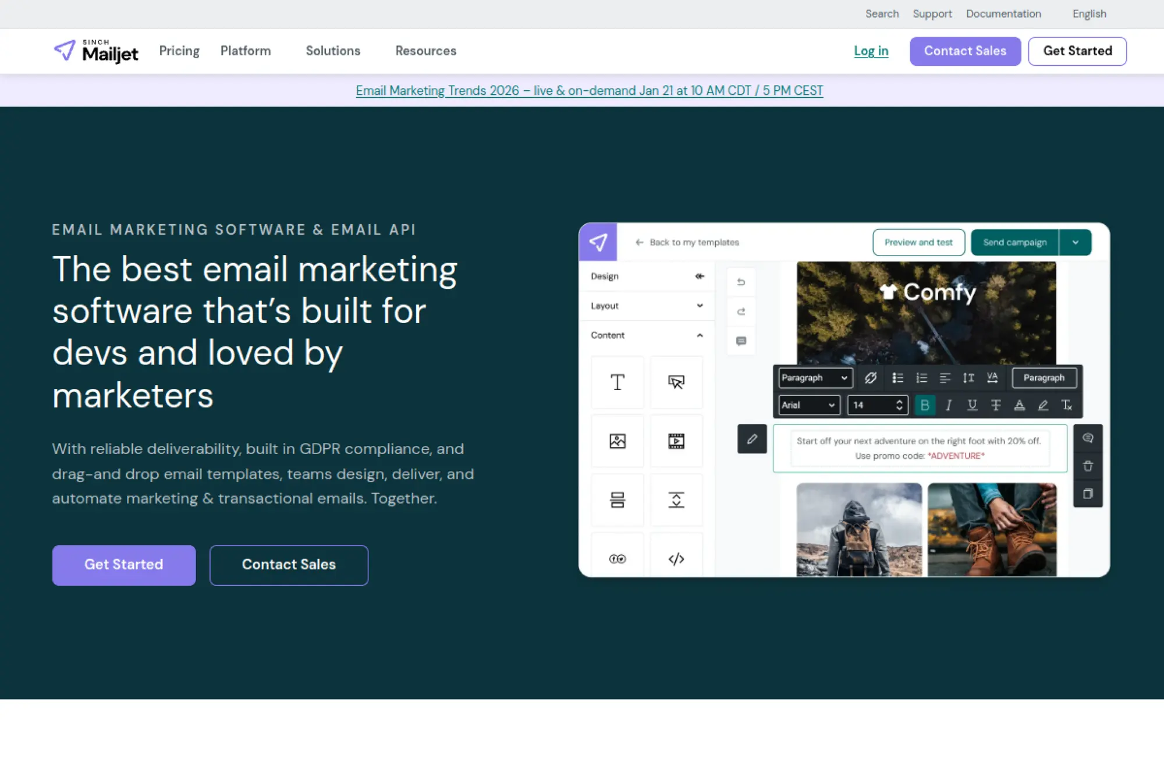Enable Italic formatting
1164x776 pixels.
coord(948,405)
